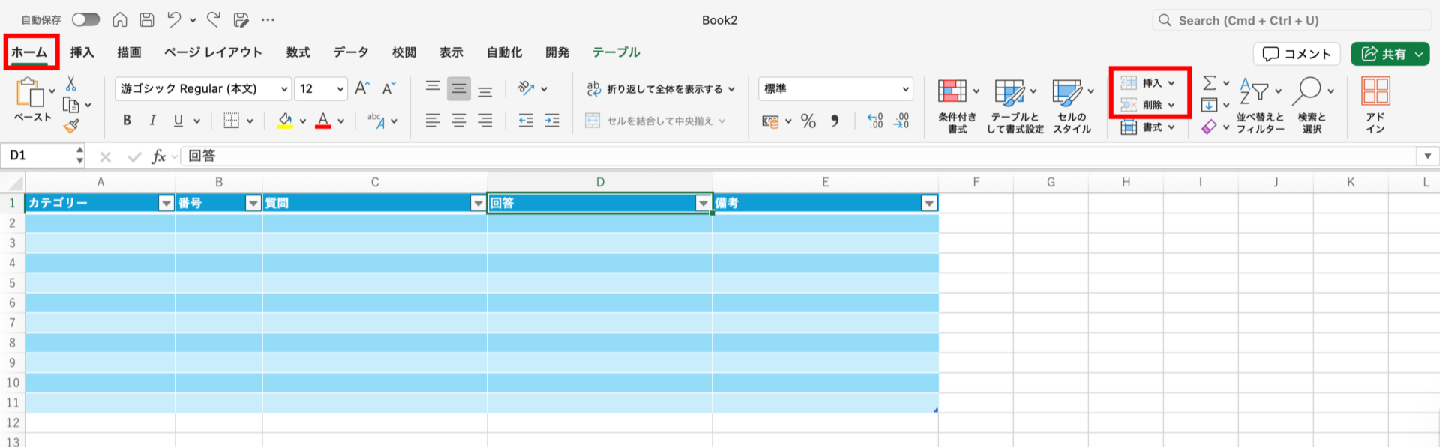Open the fill color dropdown arrow

(303, 121)
